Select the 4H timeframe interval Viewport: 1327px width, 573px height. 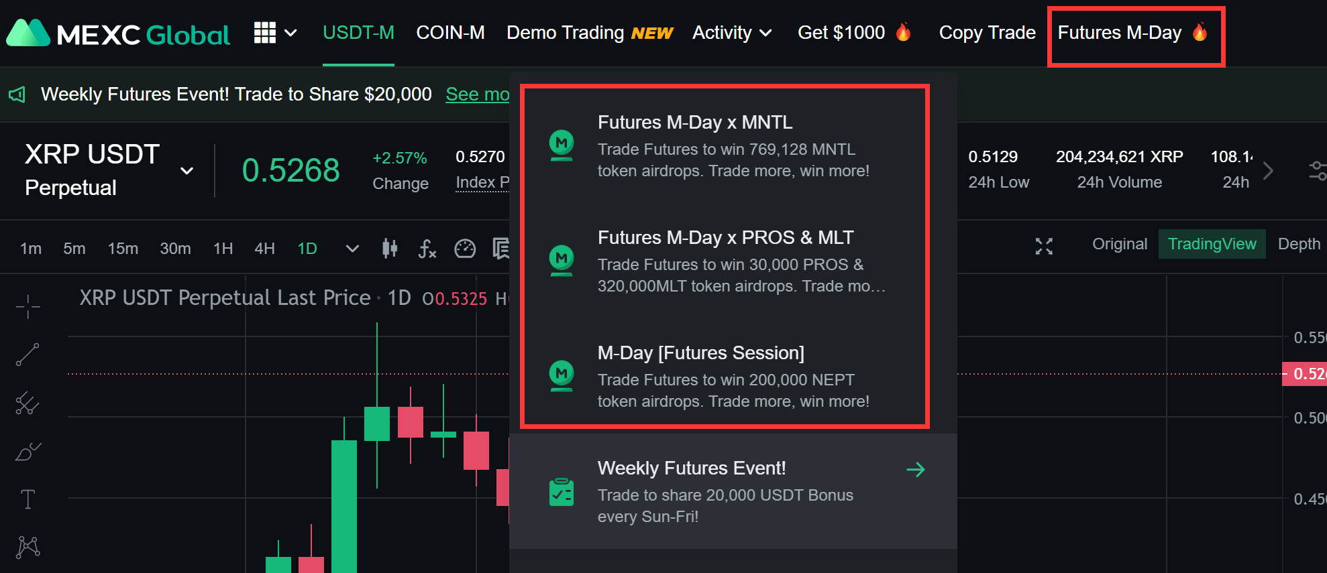click(264, 249)
